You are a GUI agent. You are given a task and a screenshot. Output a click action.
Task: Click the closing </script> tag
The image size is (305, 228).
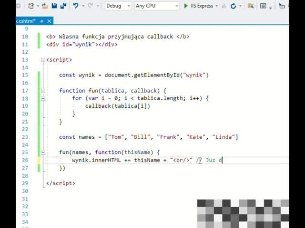coord(61,183)
